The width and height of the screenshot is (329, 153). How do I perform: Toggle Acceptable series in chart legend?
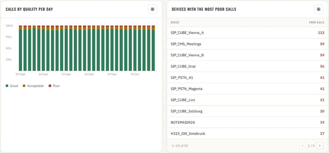[x=33, y=86]
